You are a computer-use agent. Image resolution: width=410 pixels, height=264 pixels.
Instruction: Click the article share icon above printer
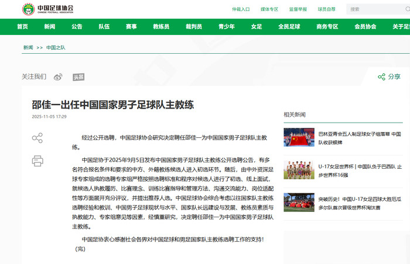[x=37, y=138]
